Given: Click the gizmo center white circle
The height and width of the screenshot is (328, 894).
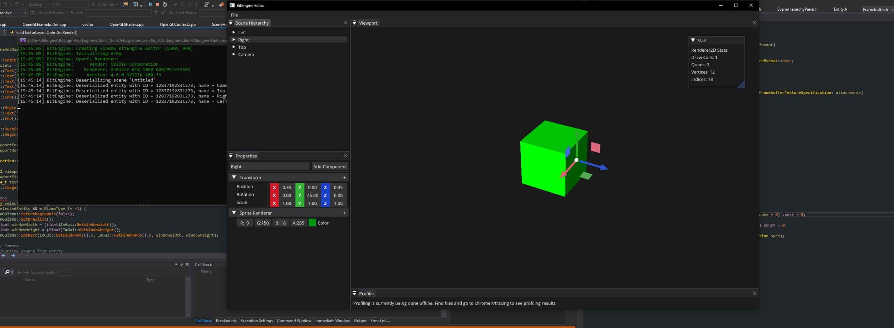Looking at the screenshot, I should point(576,160).
